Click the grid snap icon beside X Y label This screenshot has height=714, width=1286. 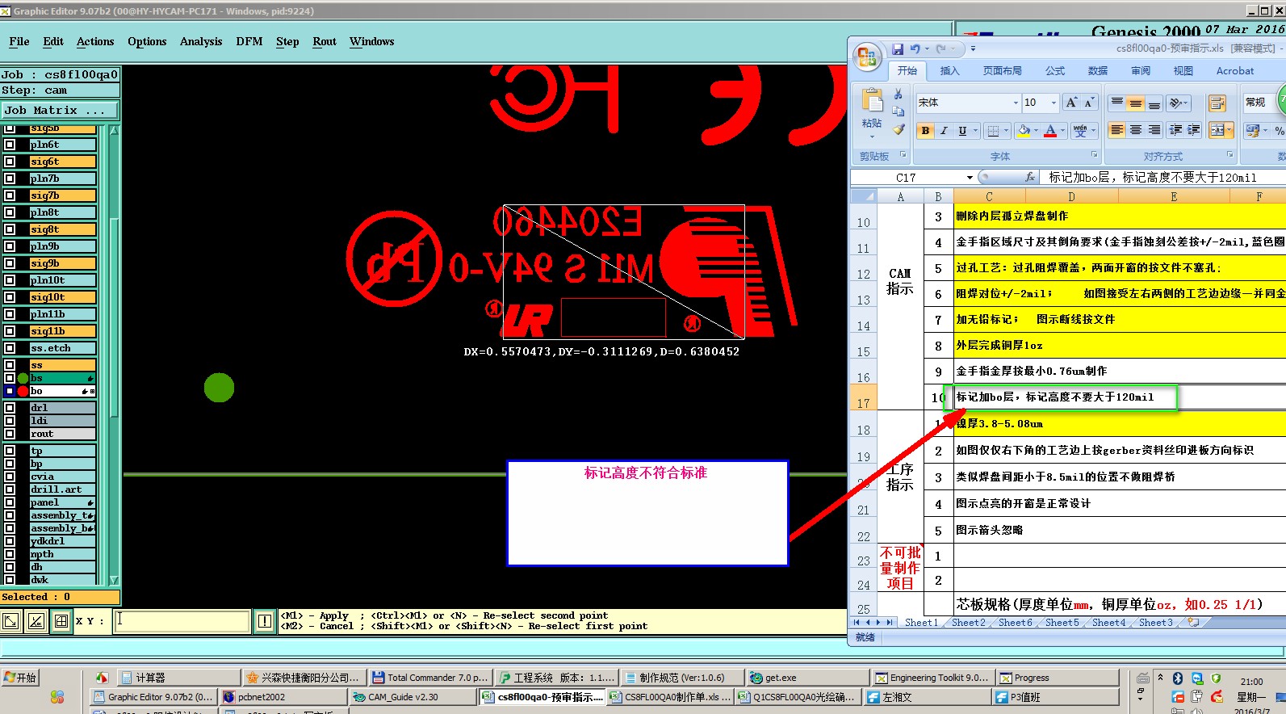[x=61, y=621]
